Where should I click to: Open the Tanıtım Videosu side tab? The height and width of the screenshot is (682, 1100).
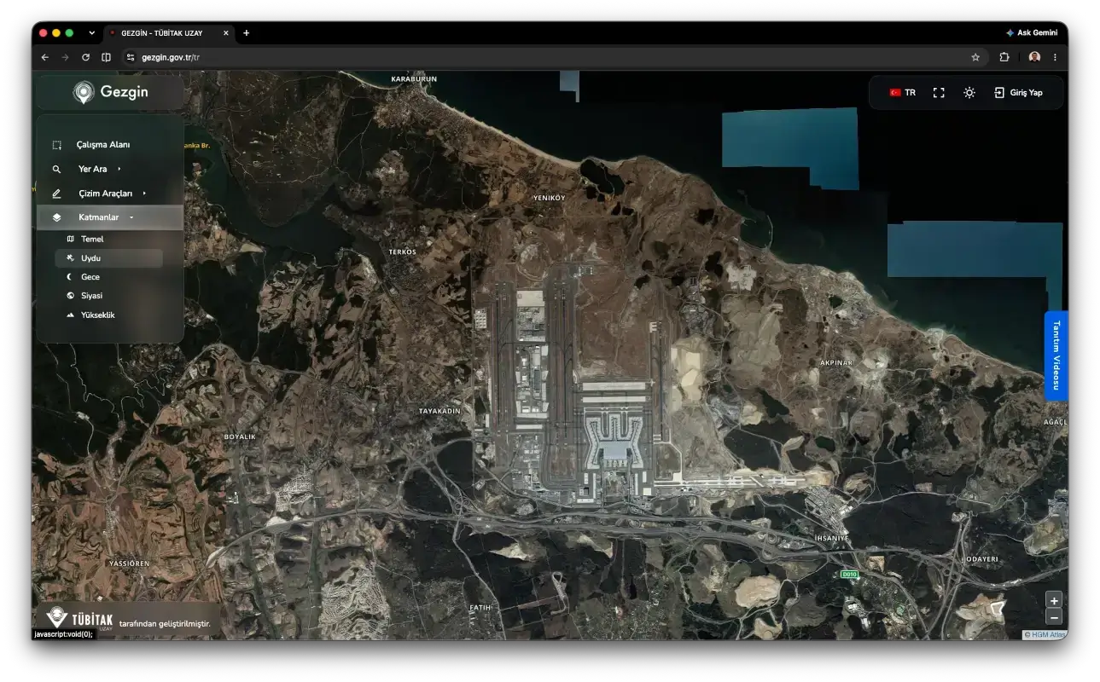pos(1056,355)
